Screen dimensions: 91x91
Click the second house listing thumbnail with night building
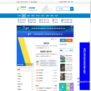tap(62, 67)
